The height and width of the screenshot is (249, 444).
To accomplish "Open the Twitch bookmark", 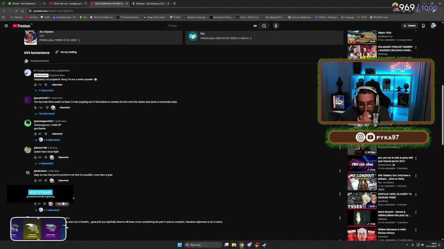I will click(45, 17).
